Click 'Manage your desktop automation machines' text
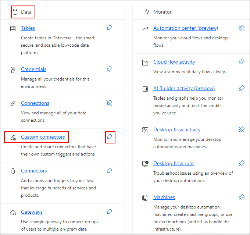 click(193, 218)
